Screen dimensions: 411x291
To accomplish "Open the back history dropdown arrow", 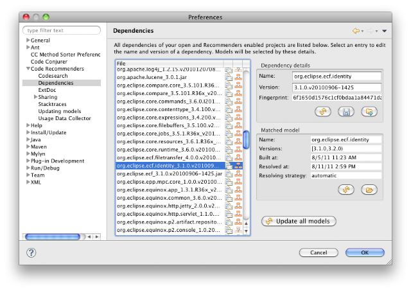I will (362, 31).
